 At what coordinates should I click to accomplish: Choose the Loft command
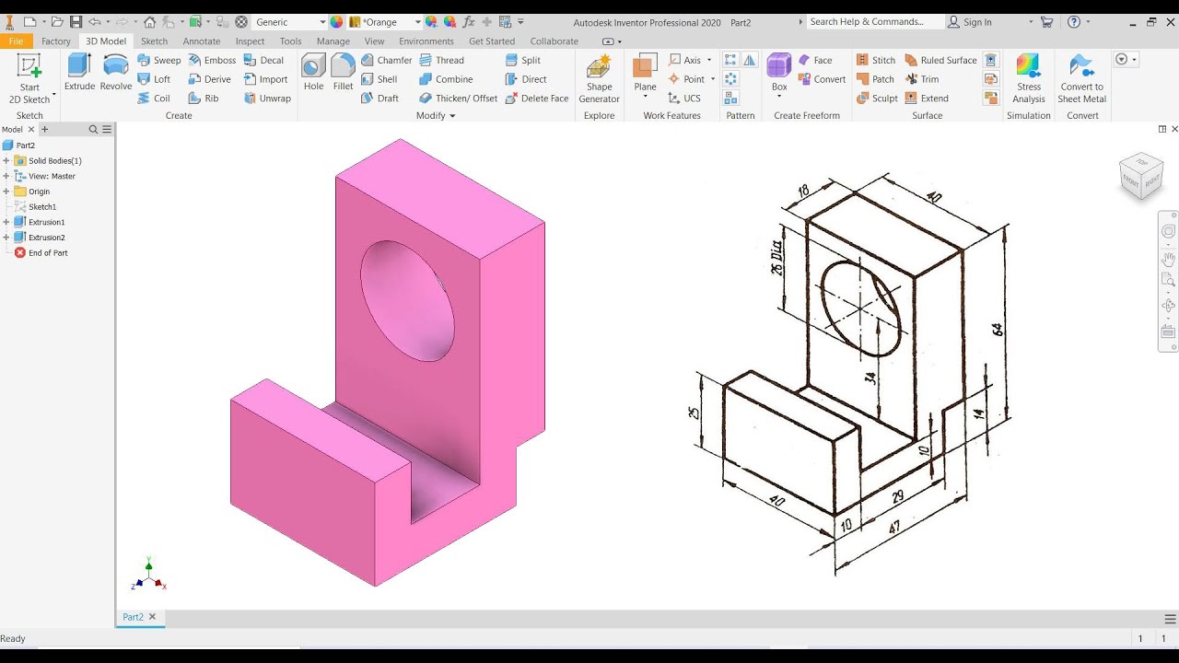(x=154, y=79)
